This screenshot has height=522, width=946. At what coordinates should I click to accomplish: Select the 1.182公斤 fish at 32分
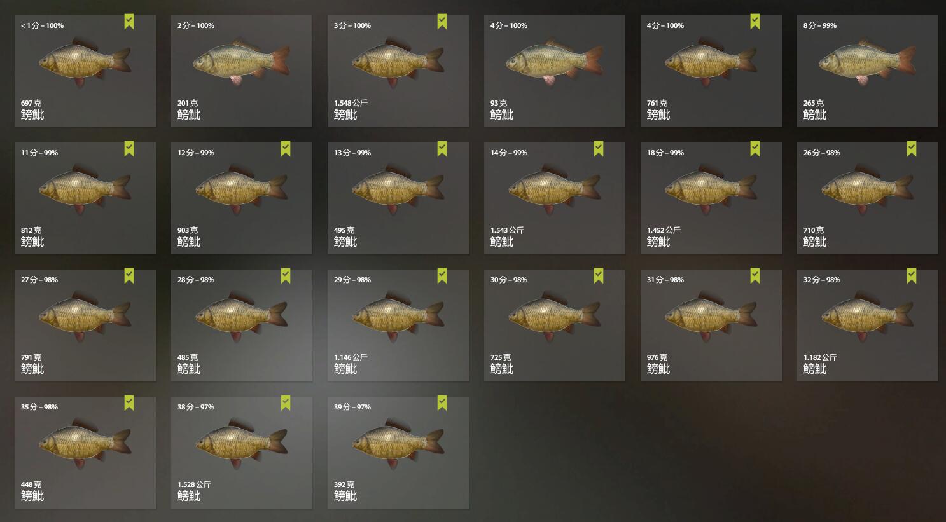pos(868,326)
